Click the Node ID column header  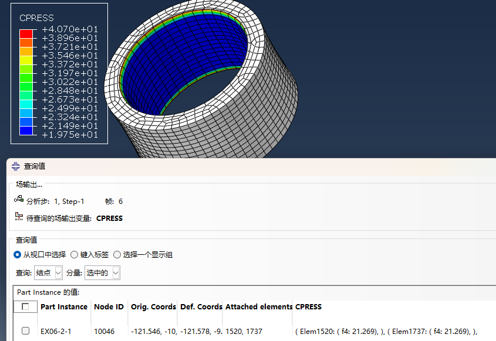108,306
